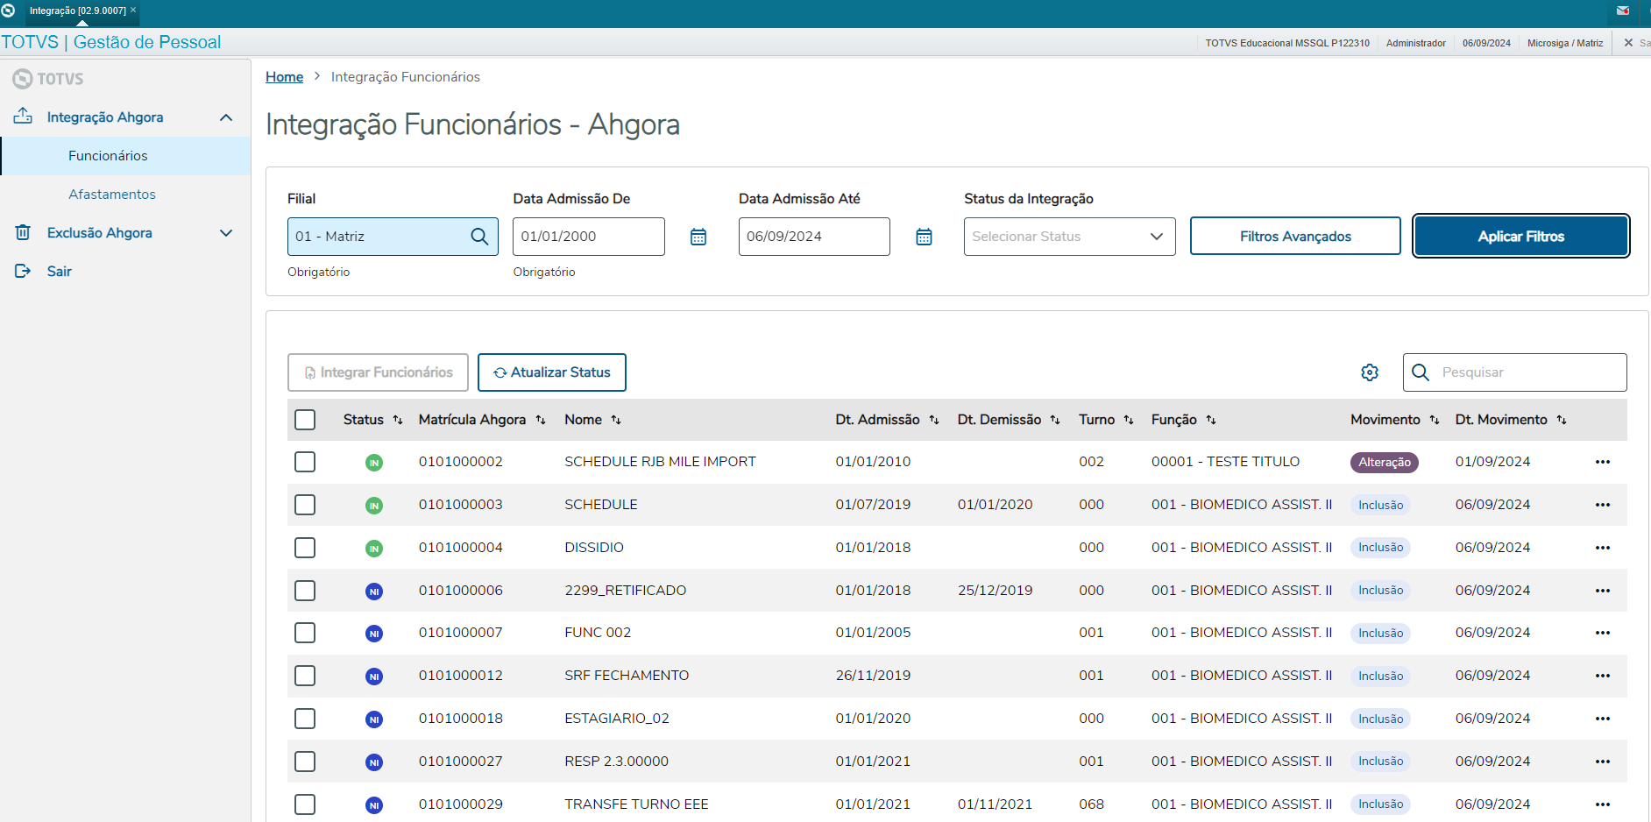
Task: Click blue NI status icon for 0101000006
Action: click(374, 592)
